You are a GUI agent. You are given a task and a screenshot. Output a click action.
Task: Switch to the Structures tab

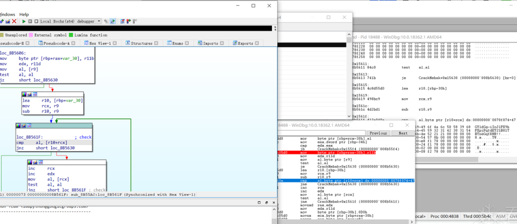[x=142, y=43]
